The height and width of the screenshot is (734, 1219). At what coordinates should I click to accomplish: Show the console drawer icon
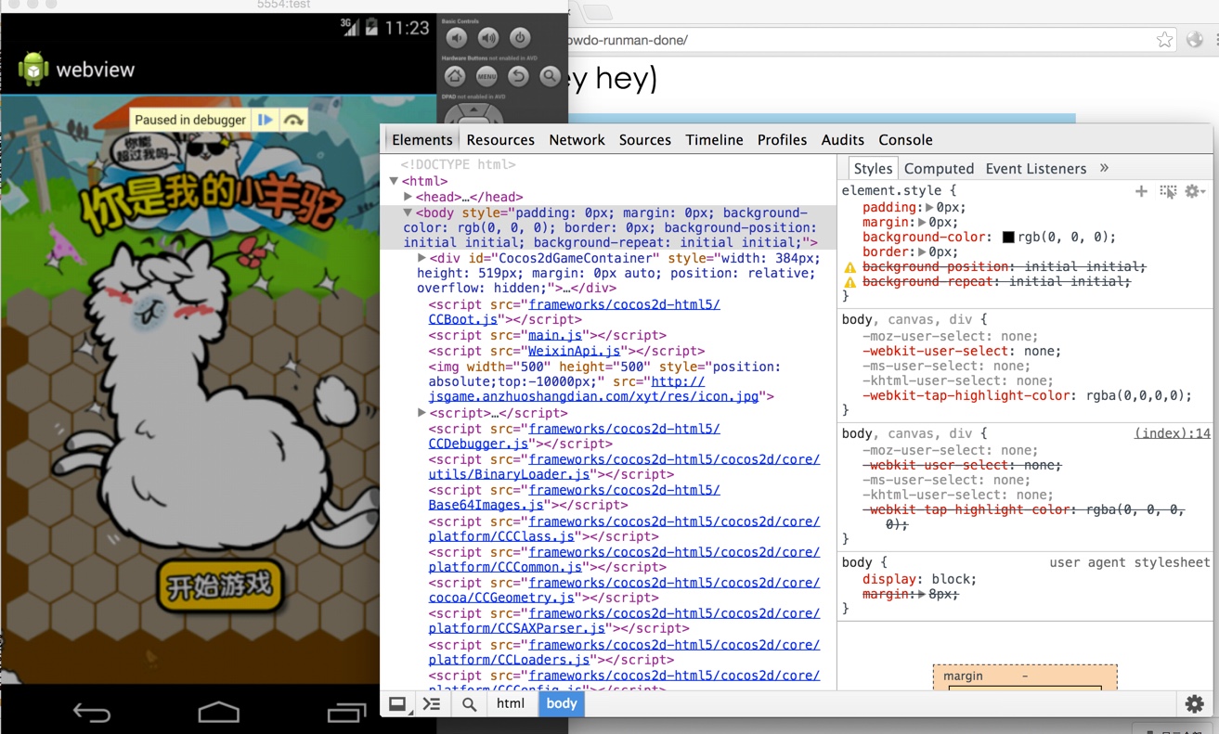point(432,704)
